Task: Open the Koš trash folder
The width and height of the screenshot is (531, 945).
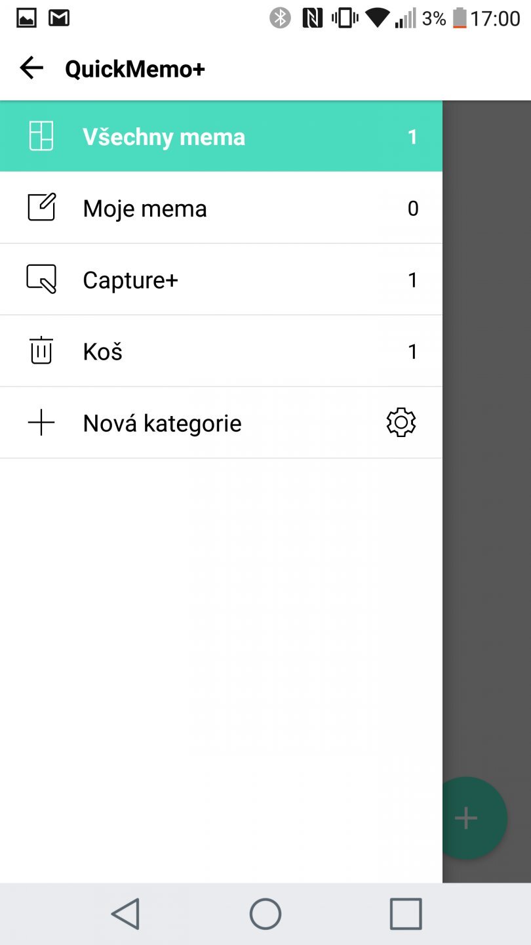Action: (x=103, y=352)
